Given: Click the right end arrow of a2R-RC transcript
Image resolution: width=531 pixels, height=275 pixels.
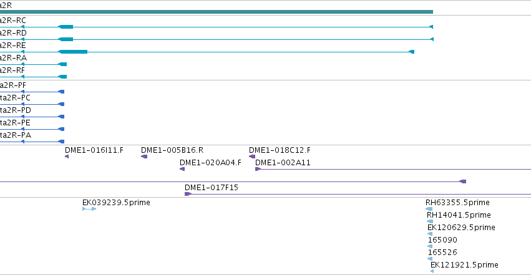Looking at the screenshot, I should 431,27.
